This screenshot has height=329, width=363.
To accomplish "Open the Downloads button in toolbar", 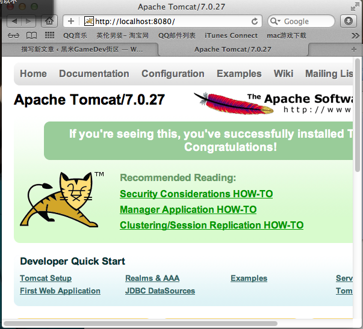I will pyautogui.click(x=349, y=21).
